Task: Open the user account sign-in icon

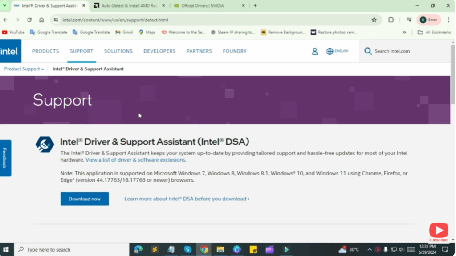Action: point(315,51)
